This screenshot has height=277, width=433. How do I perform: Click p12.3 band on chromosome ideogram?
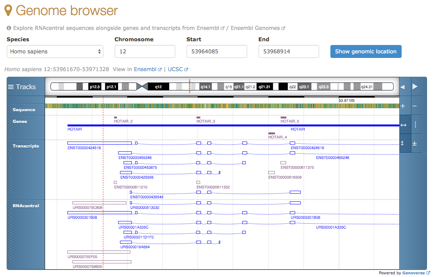[x=95, y=87]
